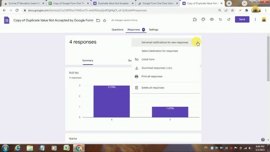
Task: Reload the current page
Action: [17, 10]
